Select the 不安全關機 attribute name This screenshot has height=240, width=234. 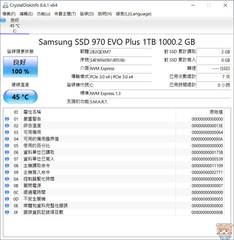34,199
